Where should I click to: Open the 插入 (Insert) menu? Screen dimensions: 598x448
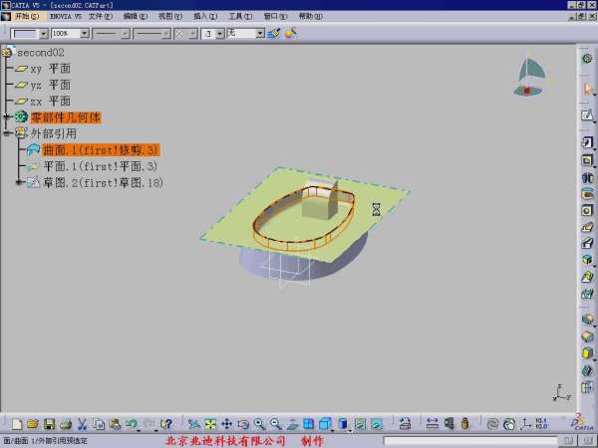click(204, 17)
